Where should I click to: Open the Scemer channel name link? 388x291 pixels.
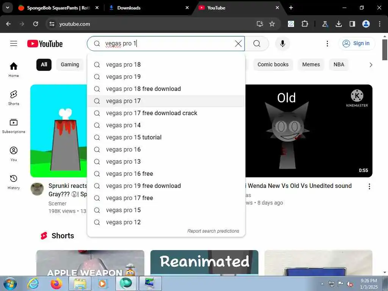[x=58, y=203]
